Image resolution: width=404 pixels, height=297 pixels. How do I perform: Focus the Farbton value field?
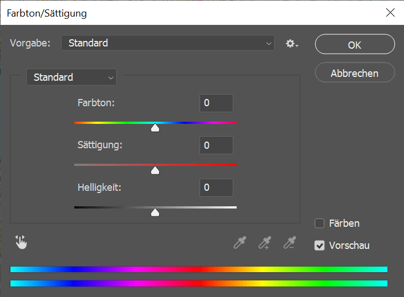(x=217, y=103)
